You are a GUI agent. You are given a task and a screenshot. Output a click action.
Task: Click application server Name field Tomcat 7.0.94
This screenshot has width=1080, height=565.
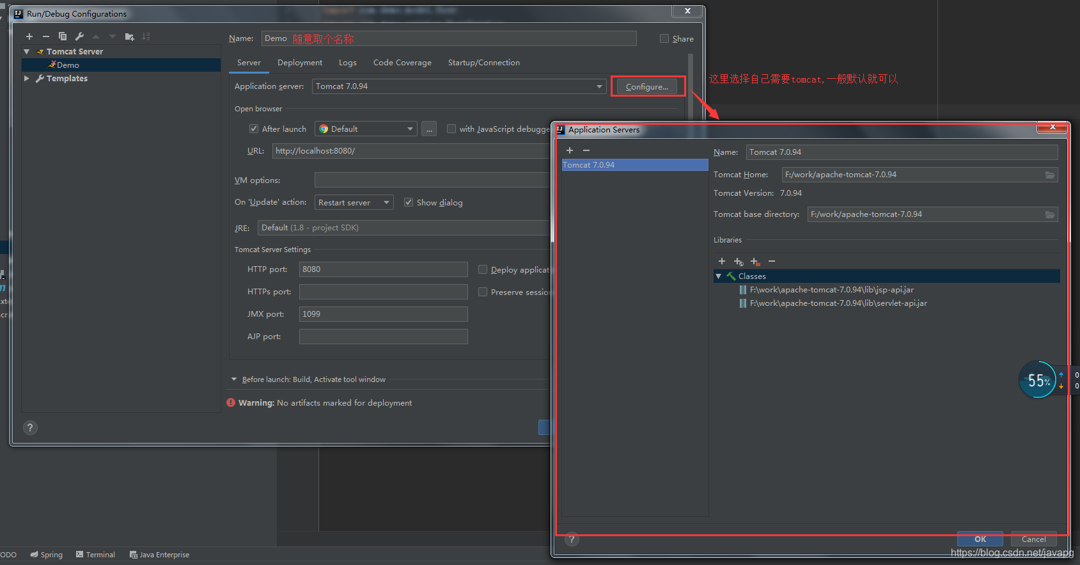point(902,152)
